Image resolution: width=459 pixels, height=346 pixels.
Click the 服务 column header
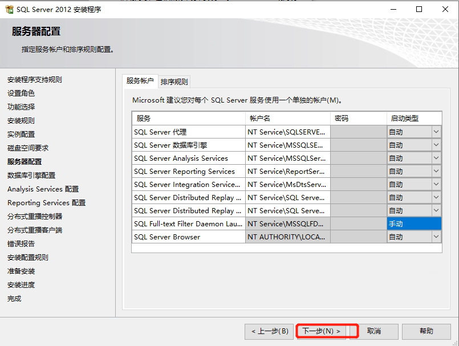[189, 118]
